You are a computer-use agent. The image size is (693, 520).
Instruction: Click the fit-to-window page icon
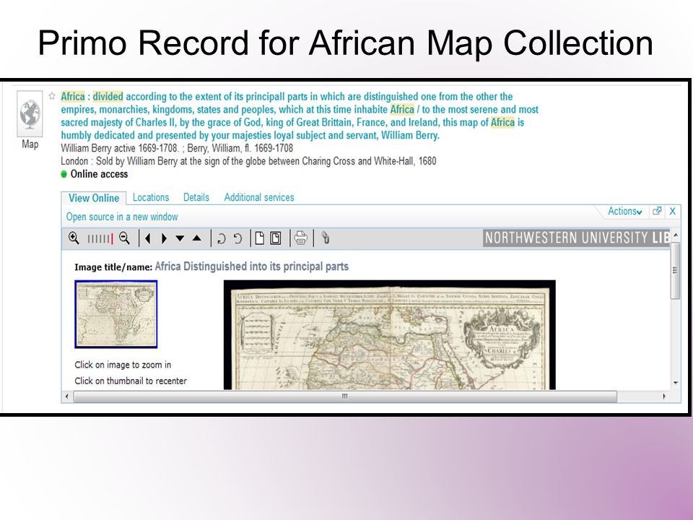click(x=276, y=238)
